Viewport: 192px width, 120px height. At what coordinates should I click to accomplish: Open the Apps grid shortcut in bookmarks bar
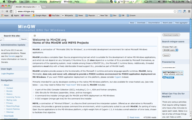(5, 15)
